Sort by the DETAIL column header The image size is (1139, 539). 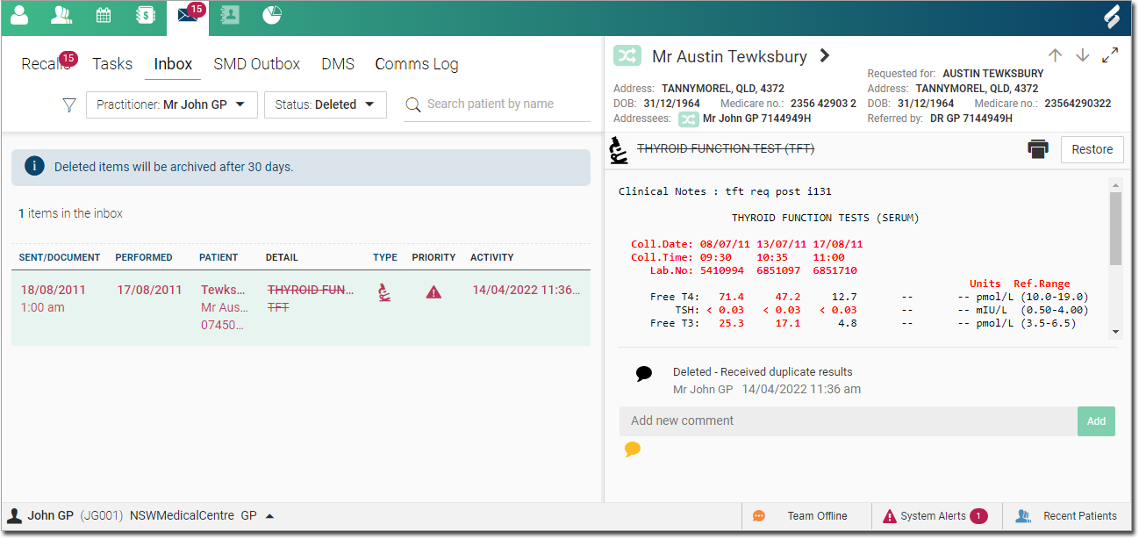282,258
